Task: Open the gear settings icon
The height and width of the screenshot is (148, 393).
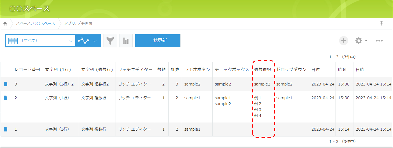Action: coord(358,41)
